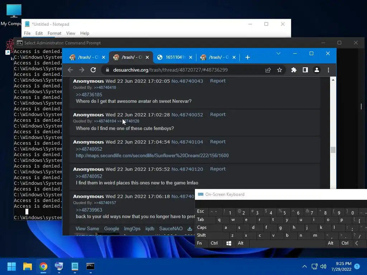Open the Extensions puzzle icon
The image size is (367, 275).
pyautogui.click(x=294, y=70)
